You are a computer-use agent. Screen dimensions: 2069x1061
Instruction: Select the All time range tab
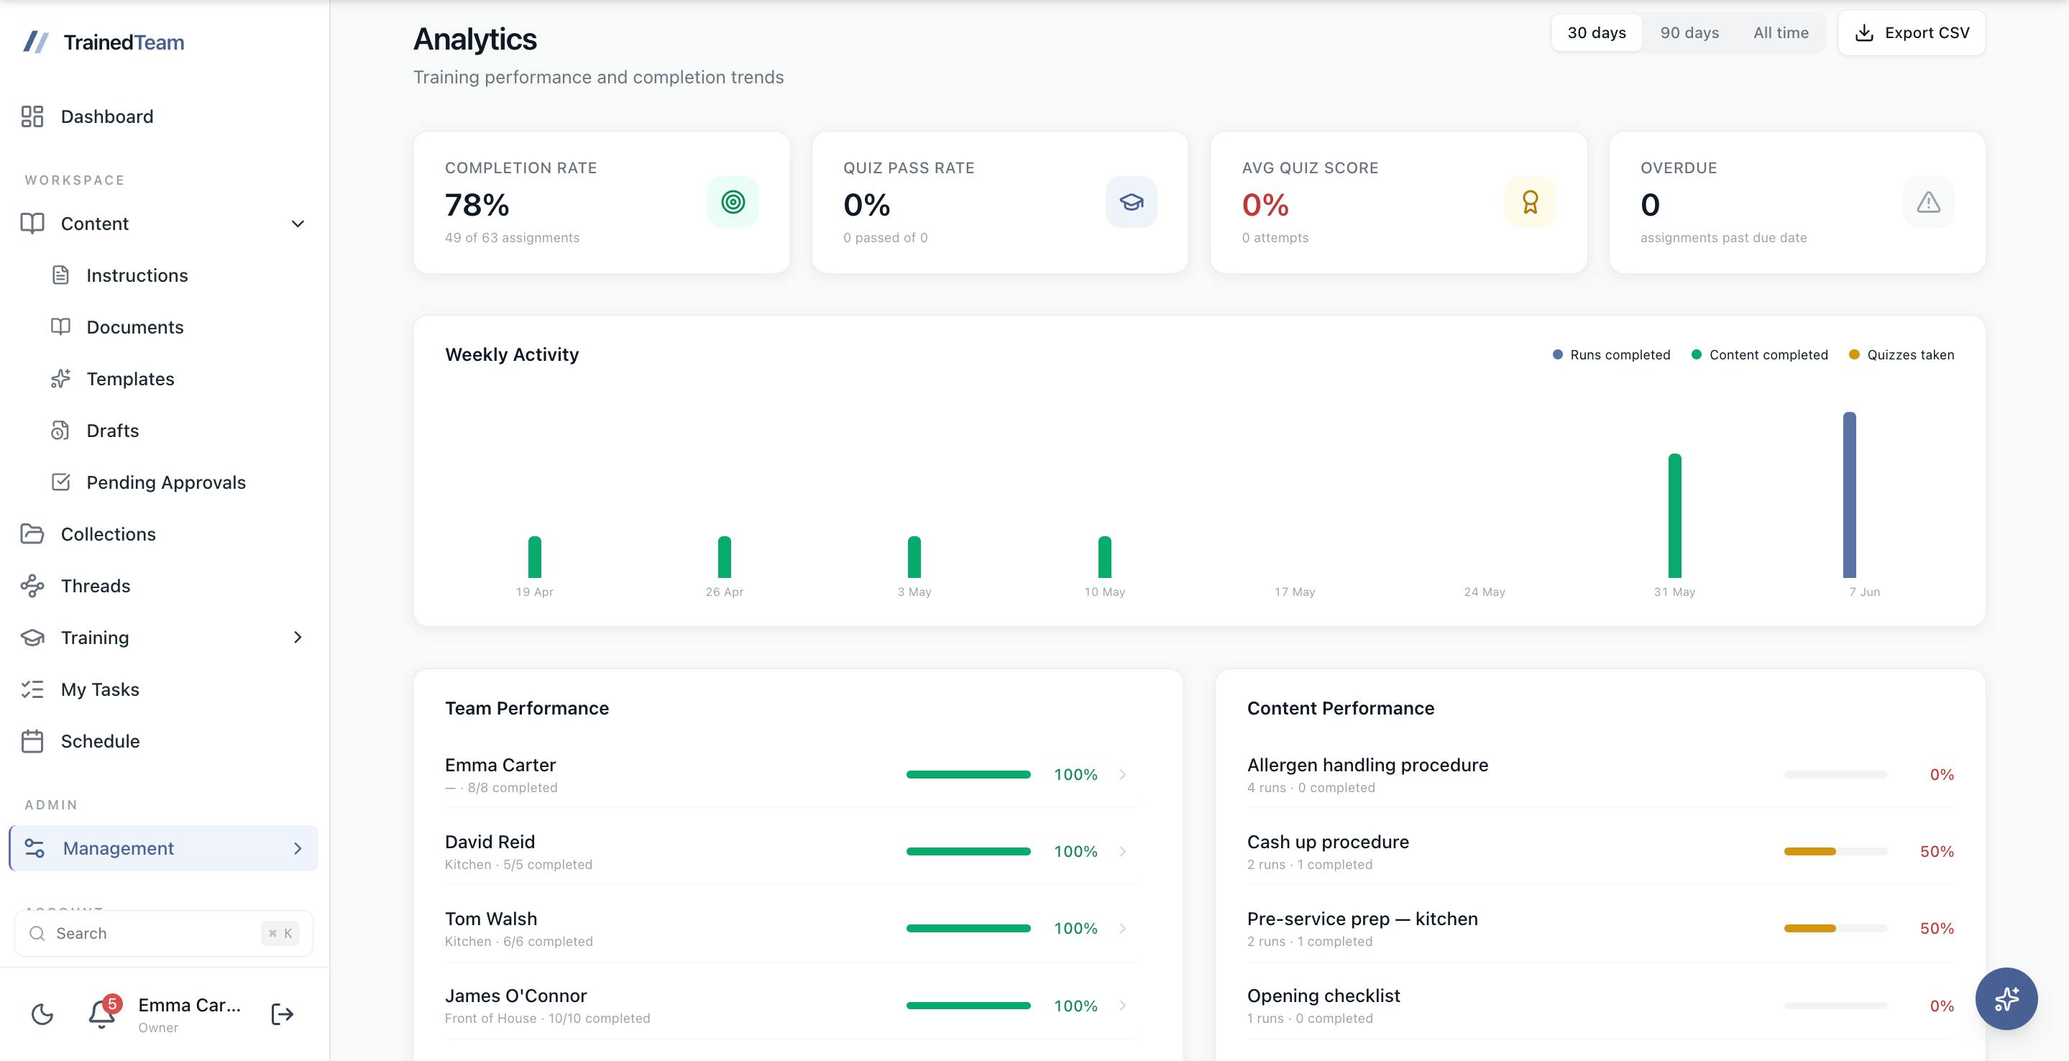pos(1781,33)
